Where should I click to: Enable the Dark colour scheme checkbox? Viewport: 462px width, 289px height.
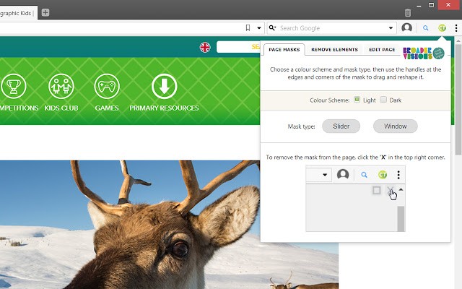(x=383, y=100)
